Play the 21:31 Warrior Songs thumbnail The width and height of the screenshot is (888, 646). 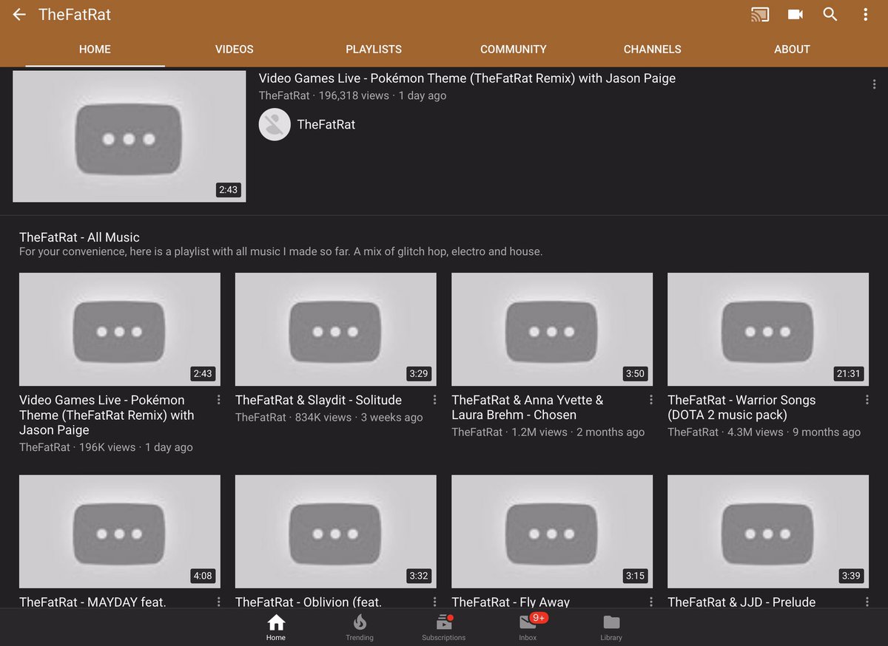768,330
